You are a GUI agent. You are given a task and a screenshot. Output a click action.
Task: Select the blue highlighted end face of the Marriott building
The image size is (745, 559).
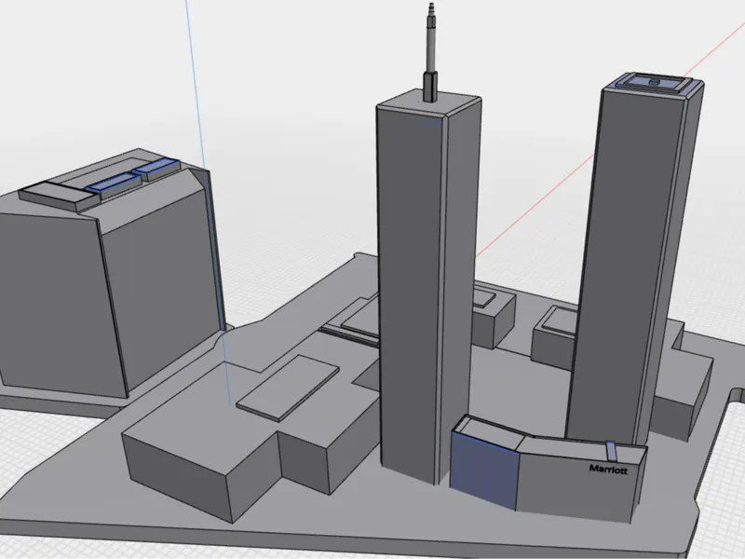click(484, 470)
